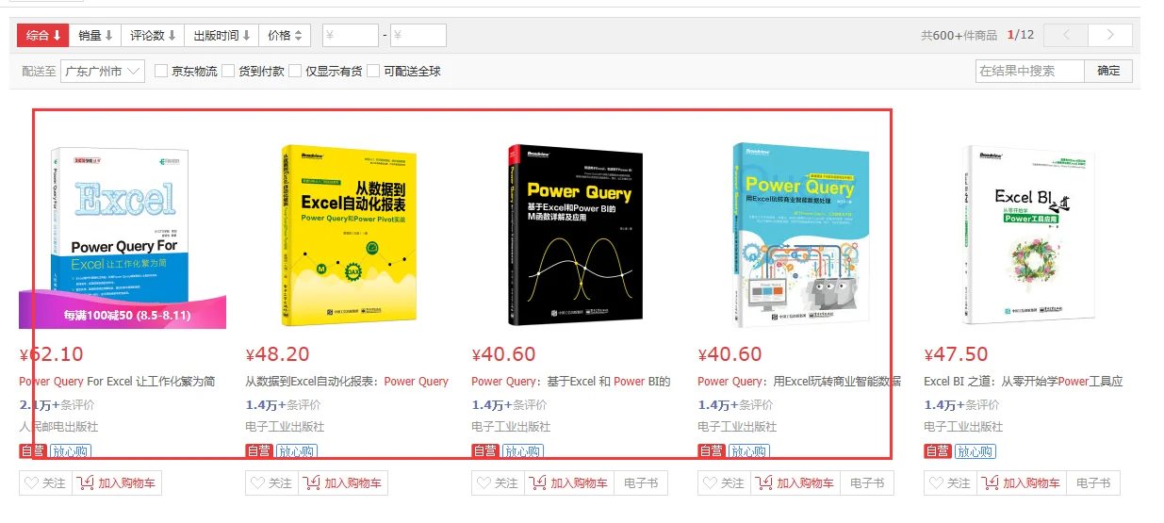Click 放心购 badge under Excel BI 之道
This screenshot has width=1164, height=523.
(975, 451)
